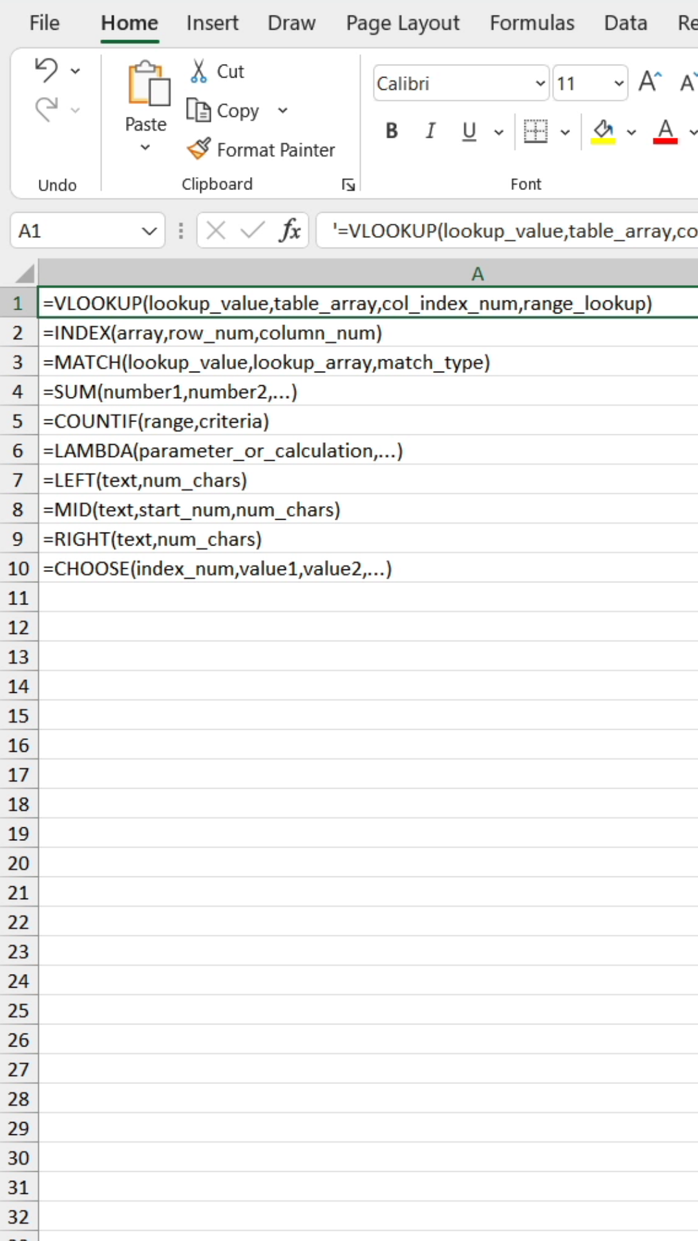Switch to the Insert tab

[x=212, y=23]
